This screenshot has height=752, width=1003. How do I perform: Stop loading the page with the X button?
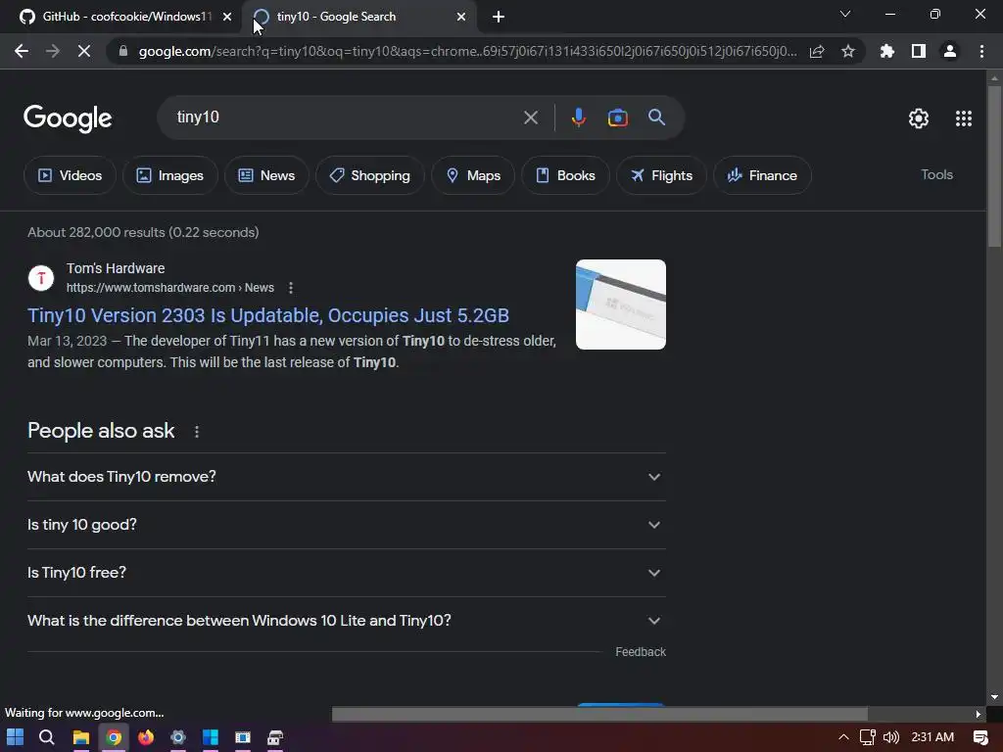pyautogui.click(x=84, y=51)
